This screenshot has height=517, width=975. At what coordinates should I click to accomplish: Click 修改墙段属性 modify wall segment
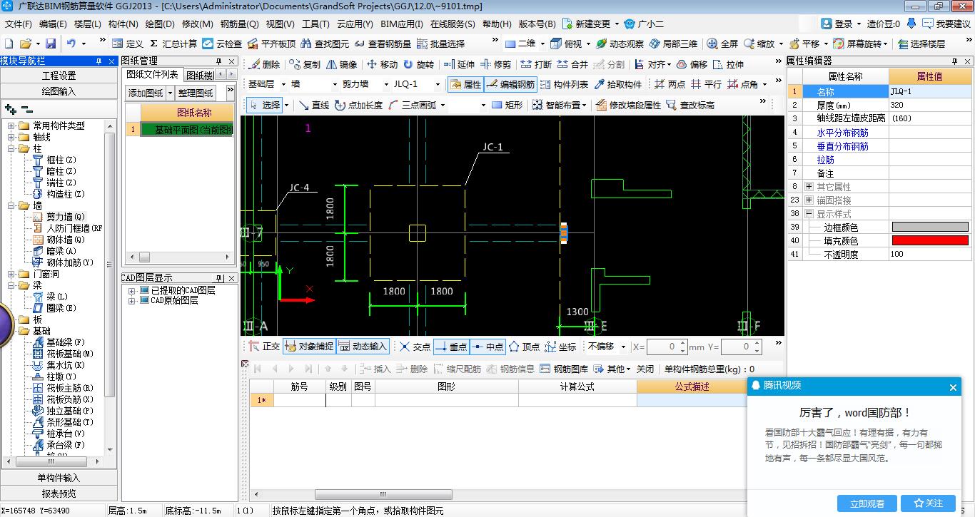628,105
